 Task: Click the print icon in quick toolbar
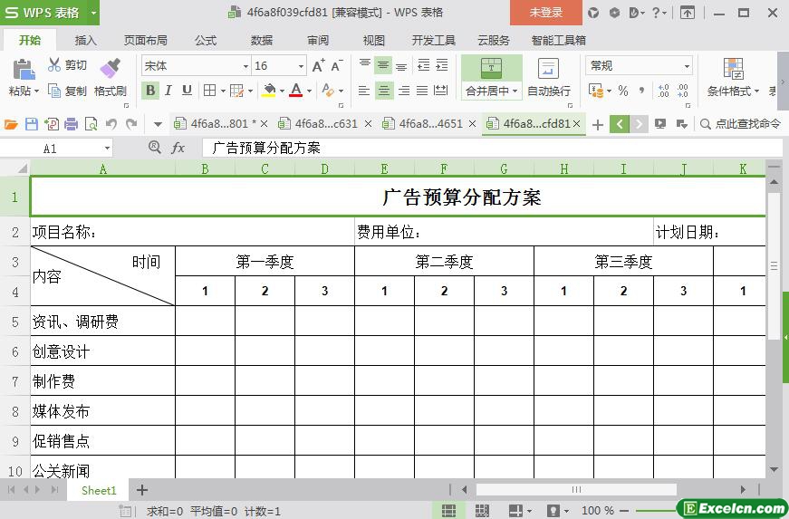tap(71, 124)
